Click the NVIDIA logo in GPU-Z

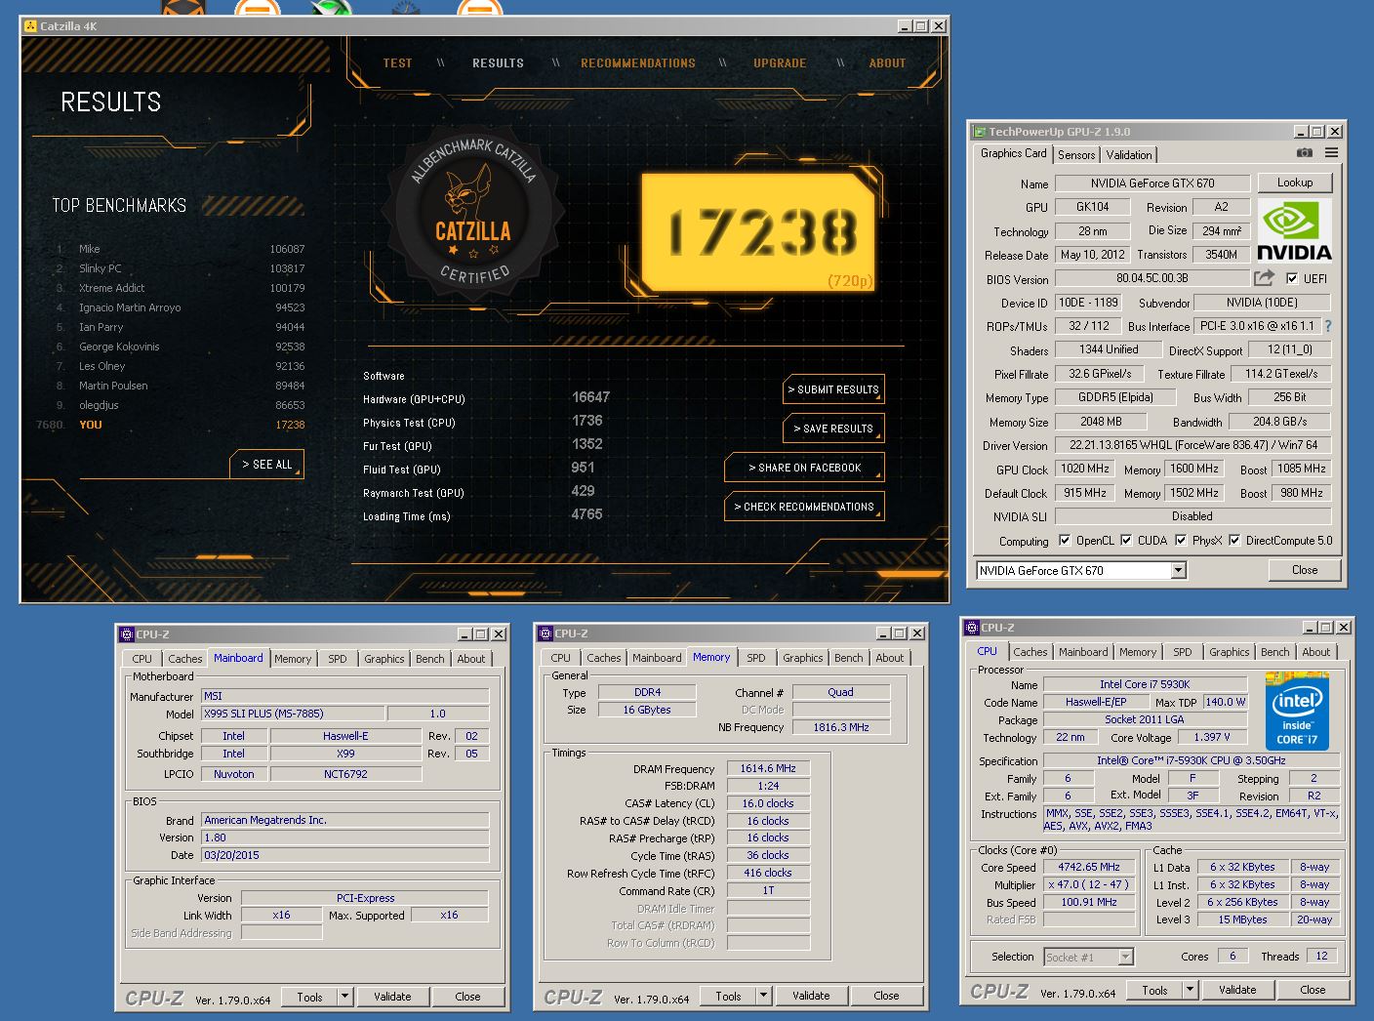click(x=1294, y=230)
